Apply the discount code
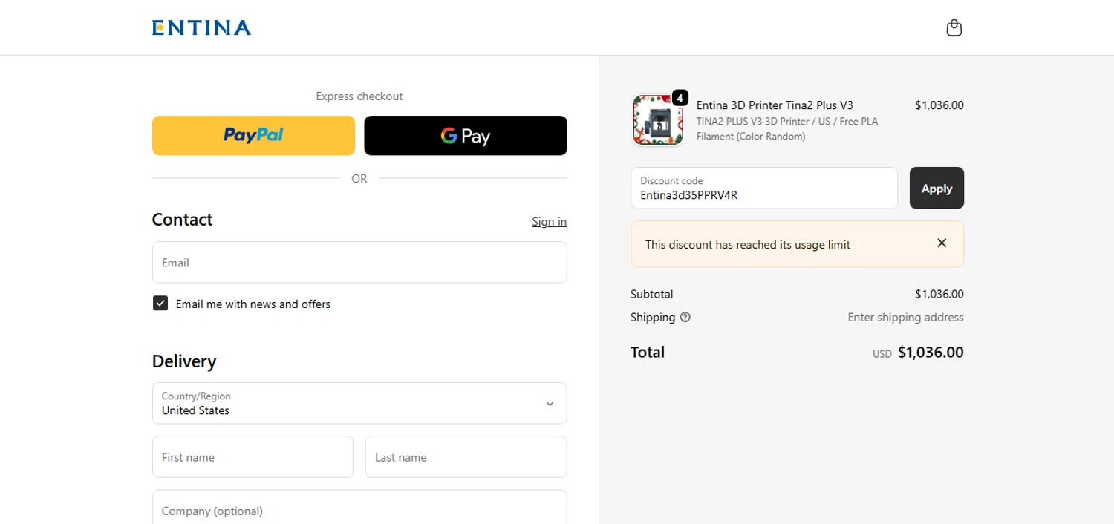The height and width of the screenshot is (524, 1114). 937,188
